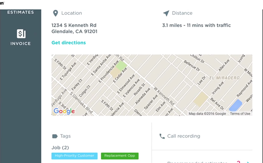The width and height of the screenshot is (263, 163).
Task: Expand Recommended estimates with the chevron arrow
Action: pos(248,162)
